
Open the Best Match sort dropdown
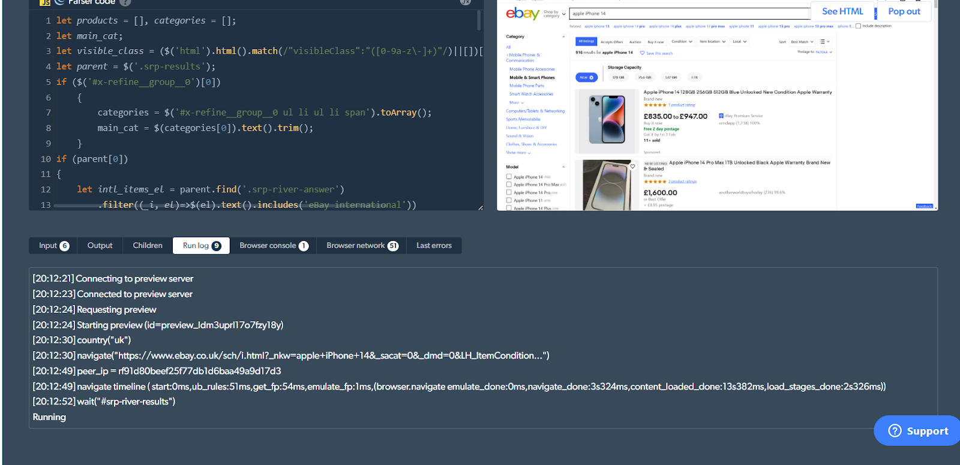(802, 42)
